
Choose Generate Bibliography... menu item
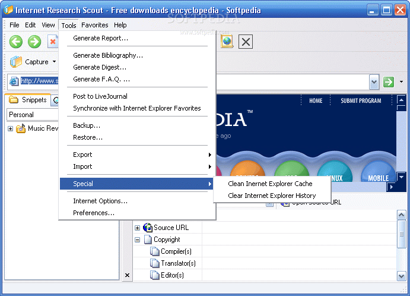(138, 55)
